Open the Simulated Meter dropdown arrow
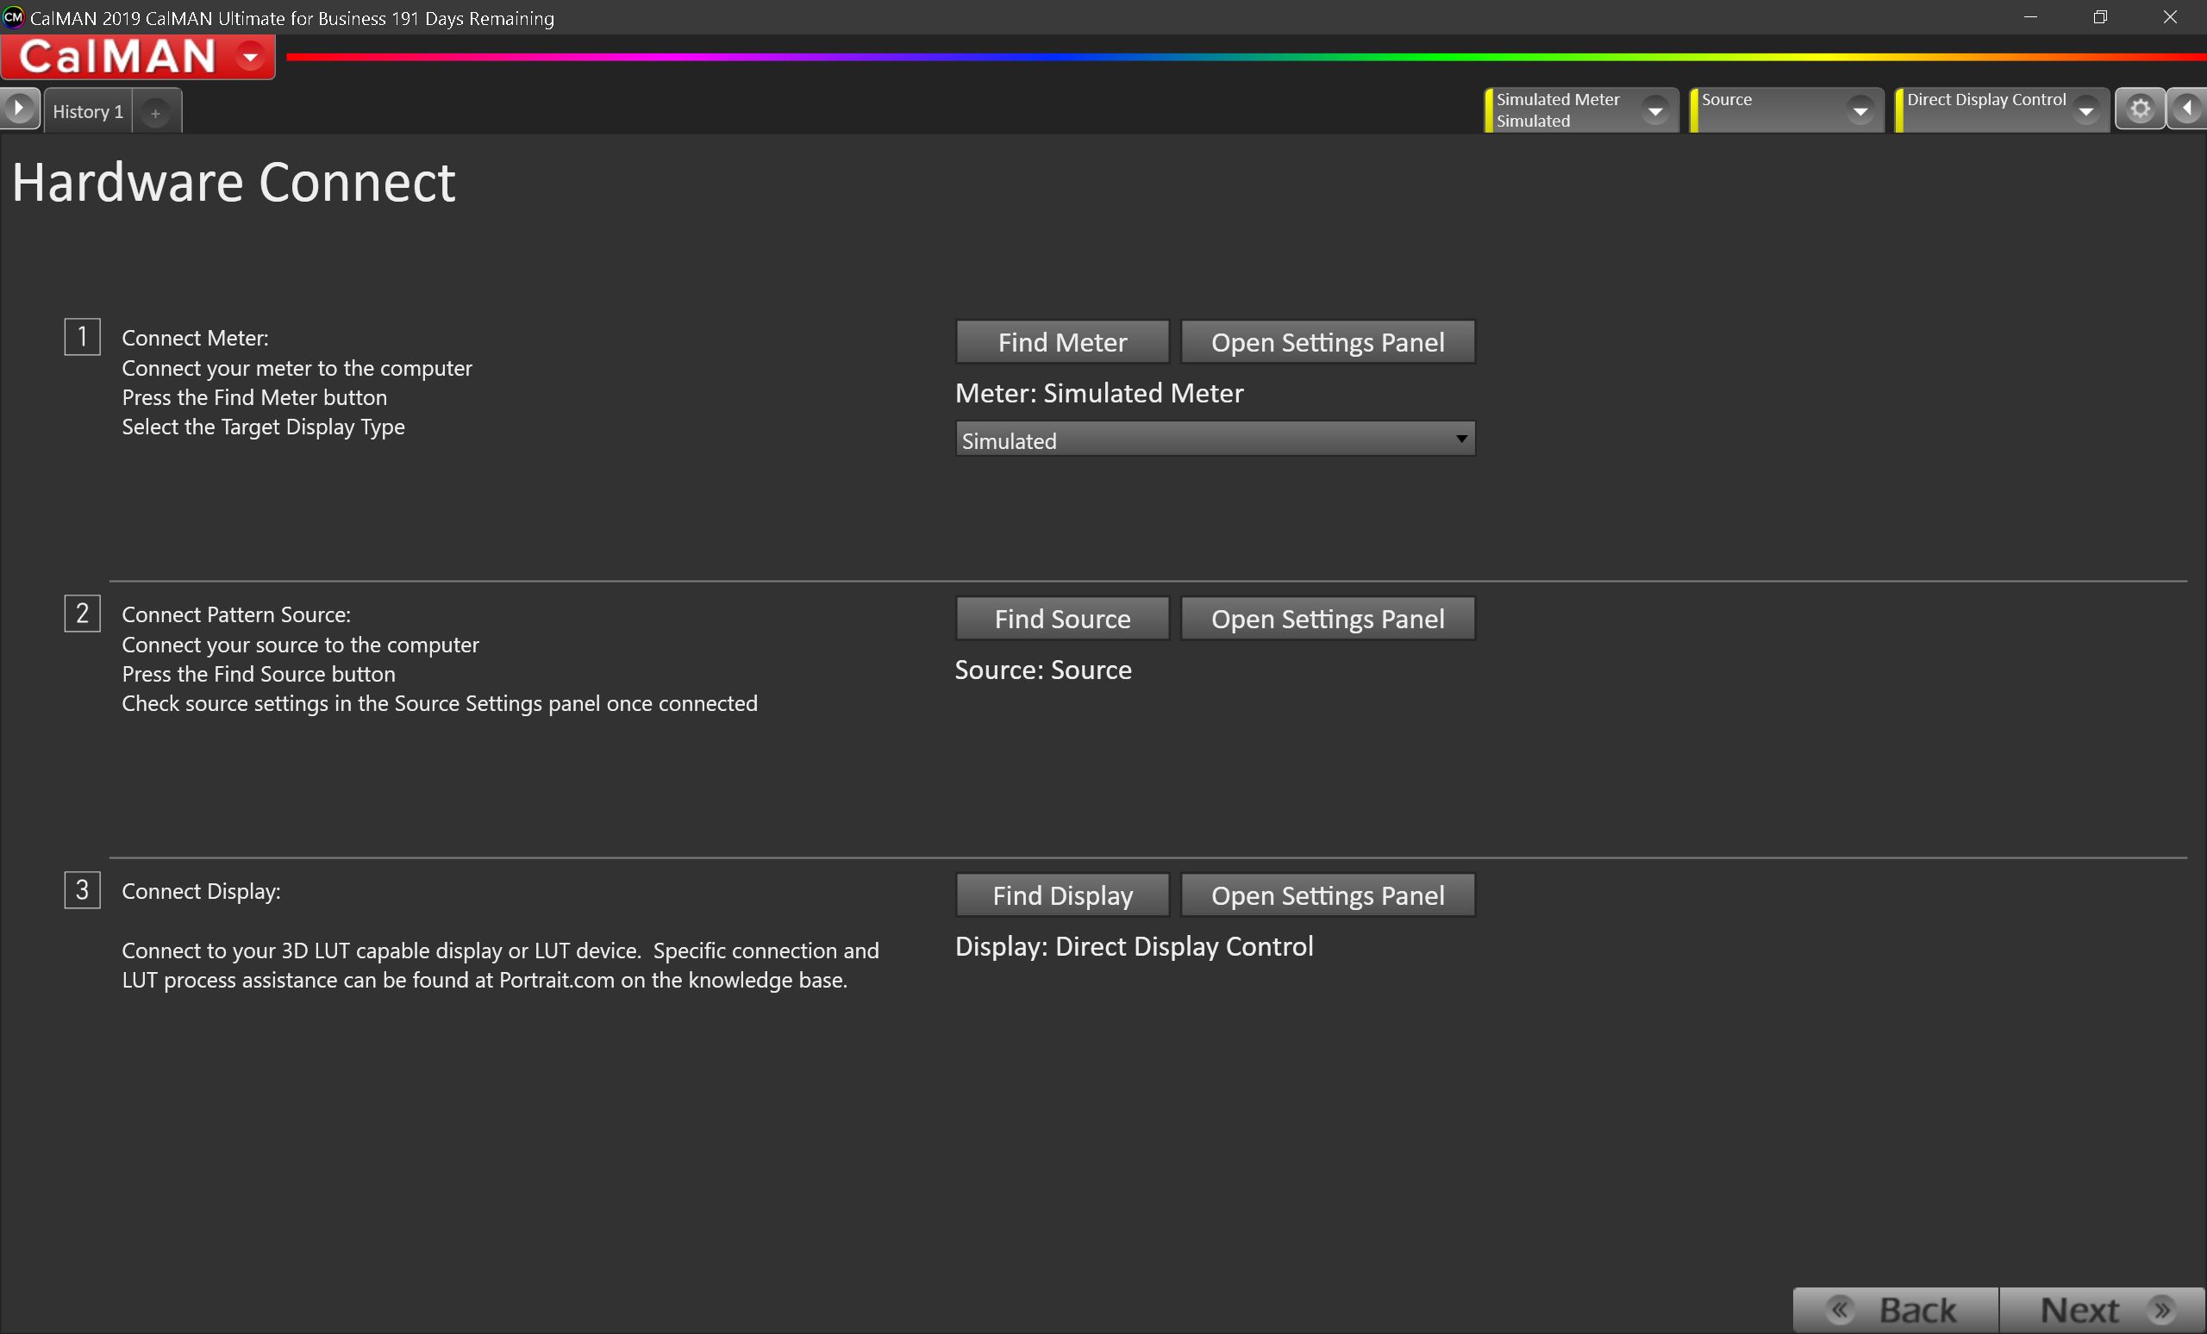Viewport: 2207px width, 1334px height. coord(1655,111)
